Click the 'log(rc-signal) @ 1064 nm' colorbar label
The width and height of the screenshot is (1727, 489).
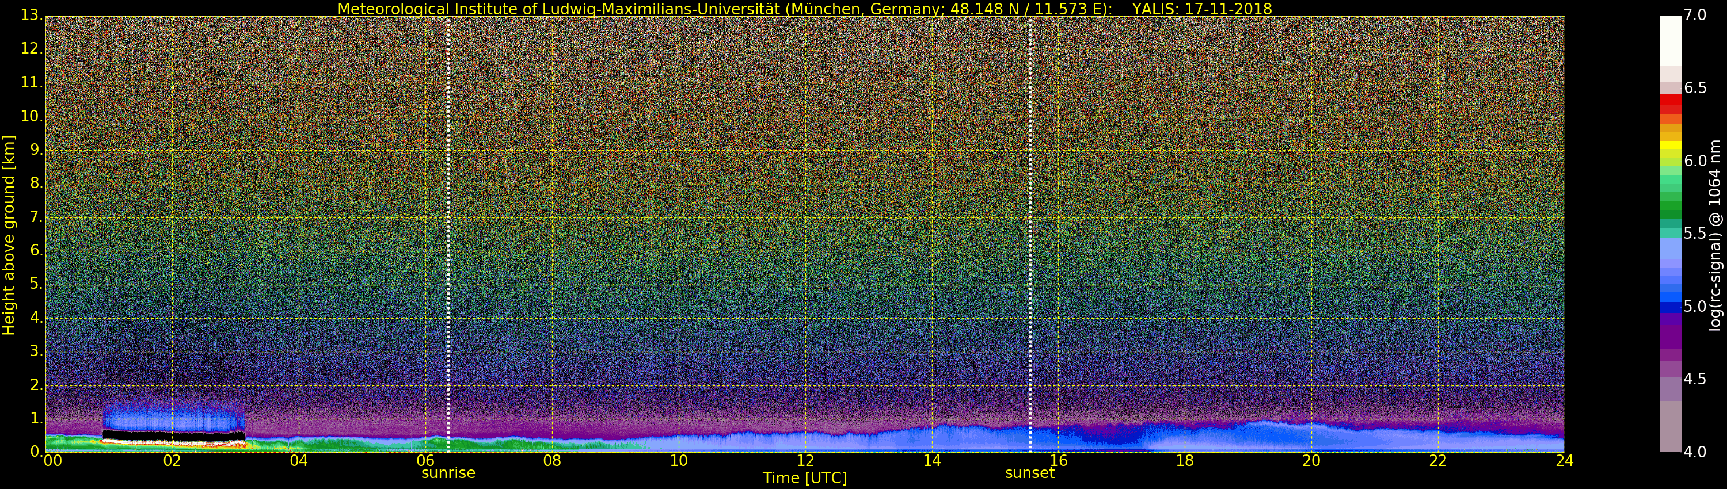(x=1714, y=235)
